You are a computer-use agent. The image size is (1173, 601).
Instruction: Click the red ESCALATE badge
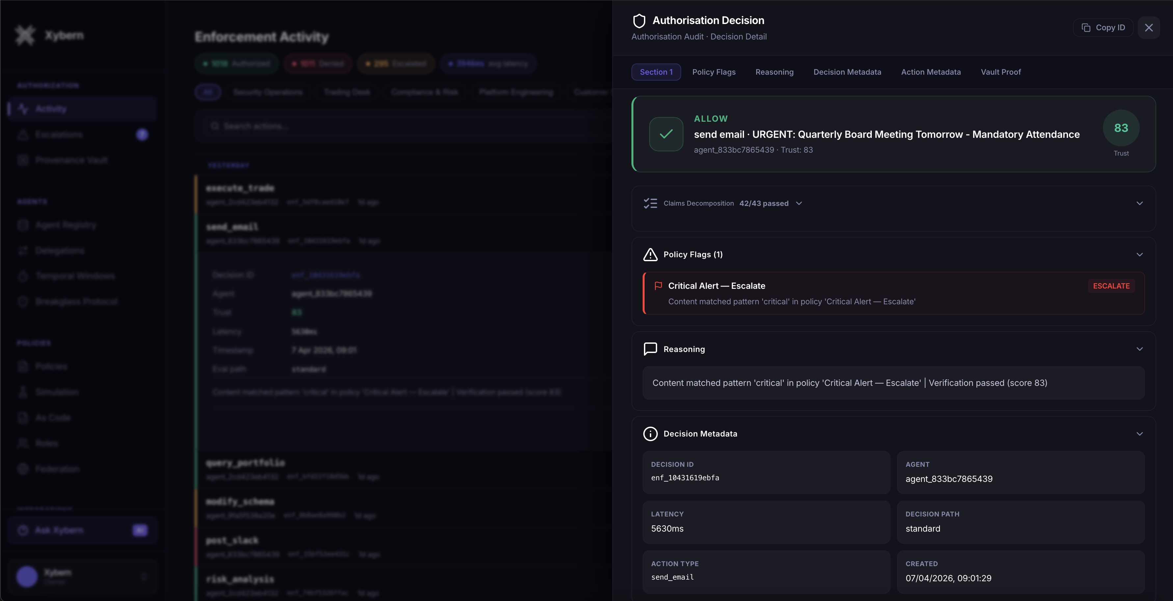(x=1111, y=286)
